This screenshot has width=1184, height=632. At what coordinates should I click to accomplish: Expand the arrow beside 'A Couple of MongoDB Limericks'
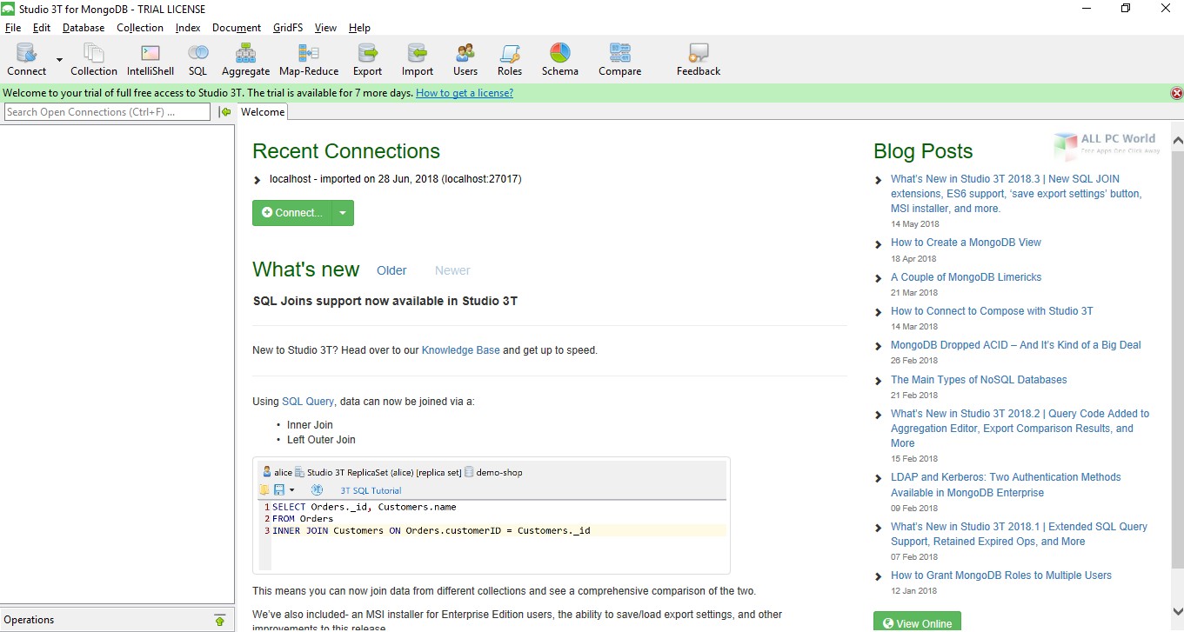click(879, 279)
